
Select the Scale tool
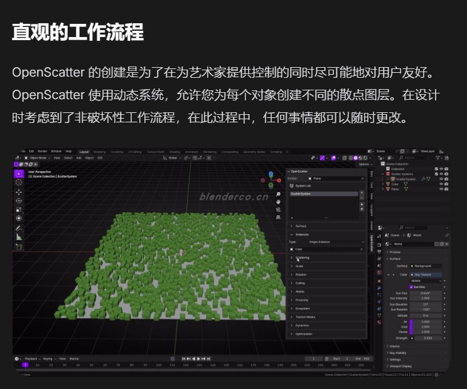click(x=19, y=210)
